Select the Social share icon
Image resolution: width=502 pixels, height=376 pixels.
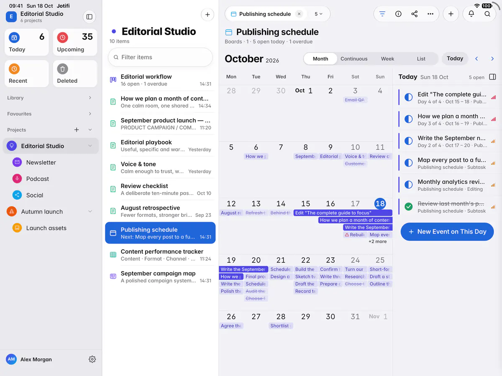(17, 195)
